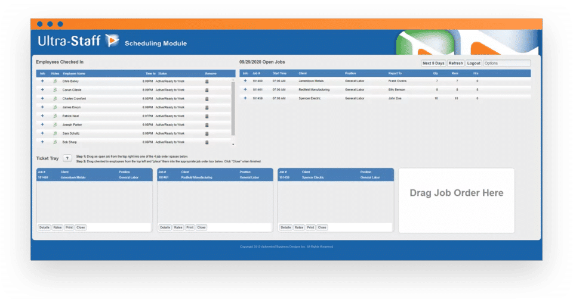Remove Patrick Neal with trash icon
Screen dimensions: 573x303
207,116
